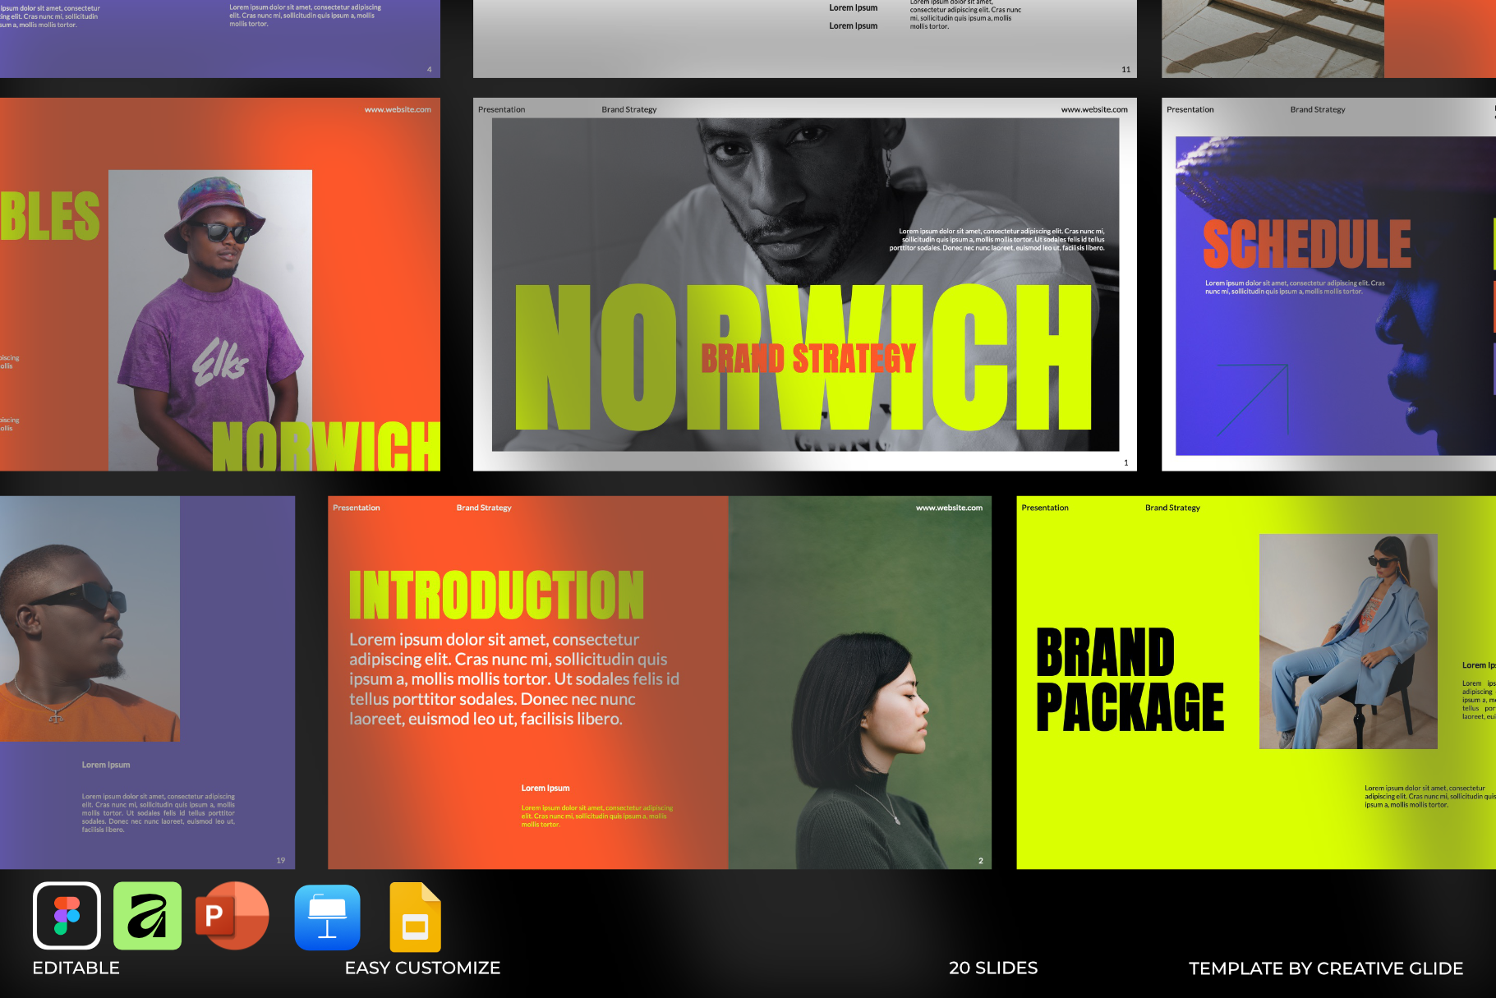Click www.website.com on the Norwich title slide
The image size is (1496, 998).
1093,109
